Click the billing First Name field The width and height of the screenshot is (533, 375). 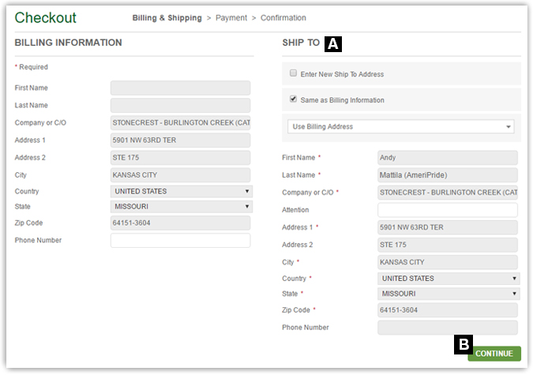click(x=180, y=88)
